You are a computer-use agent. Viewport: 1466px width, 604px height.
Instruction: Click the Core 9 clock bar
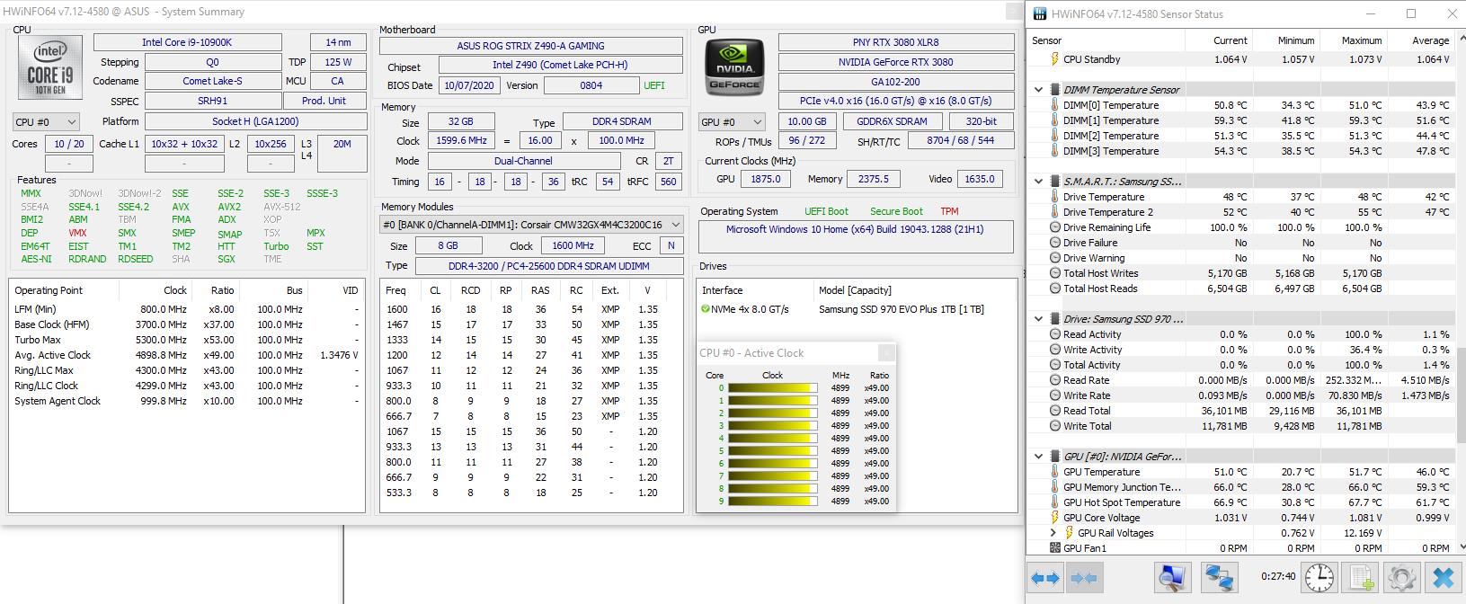[773, 502]
